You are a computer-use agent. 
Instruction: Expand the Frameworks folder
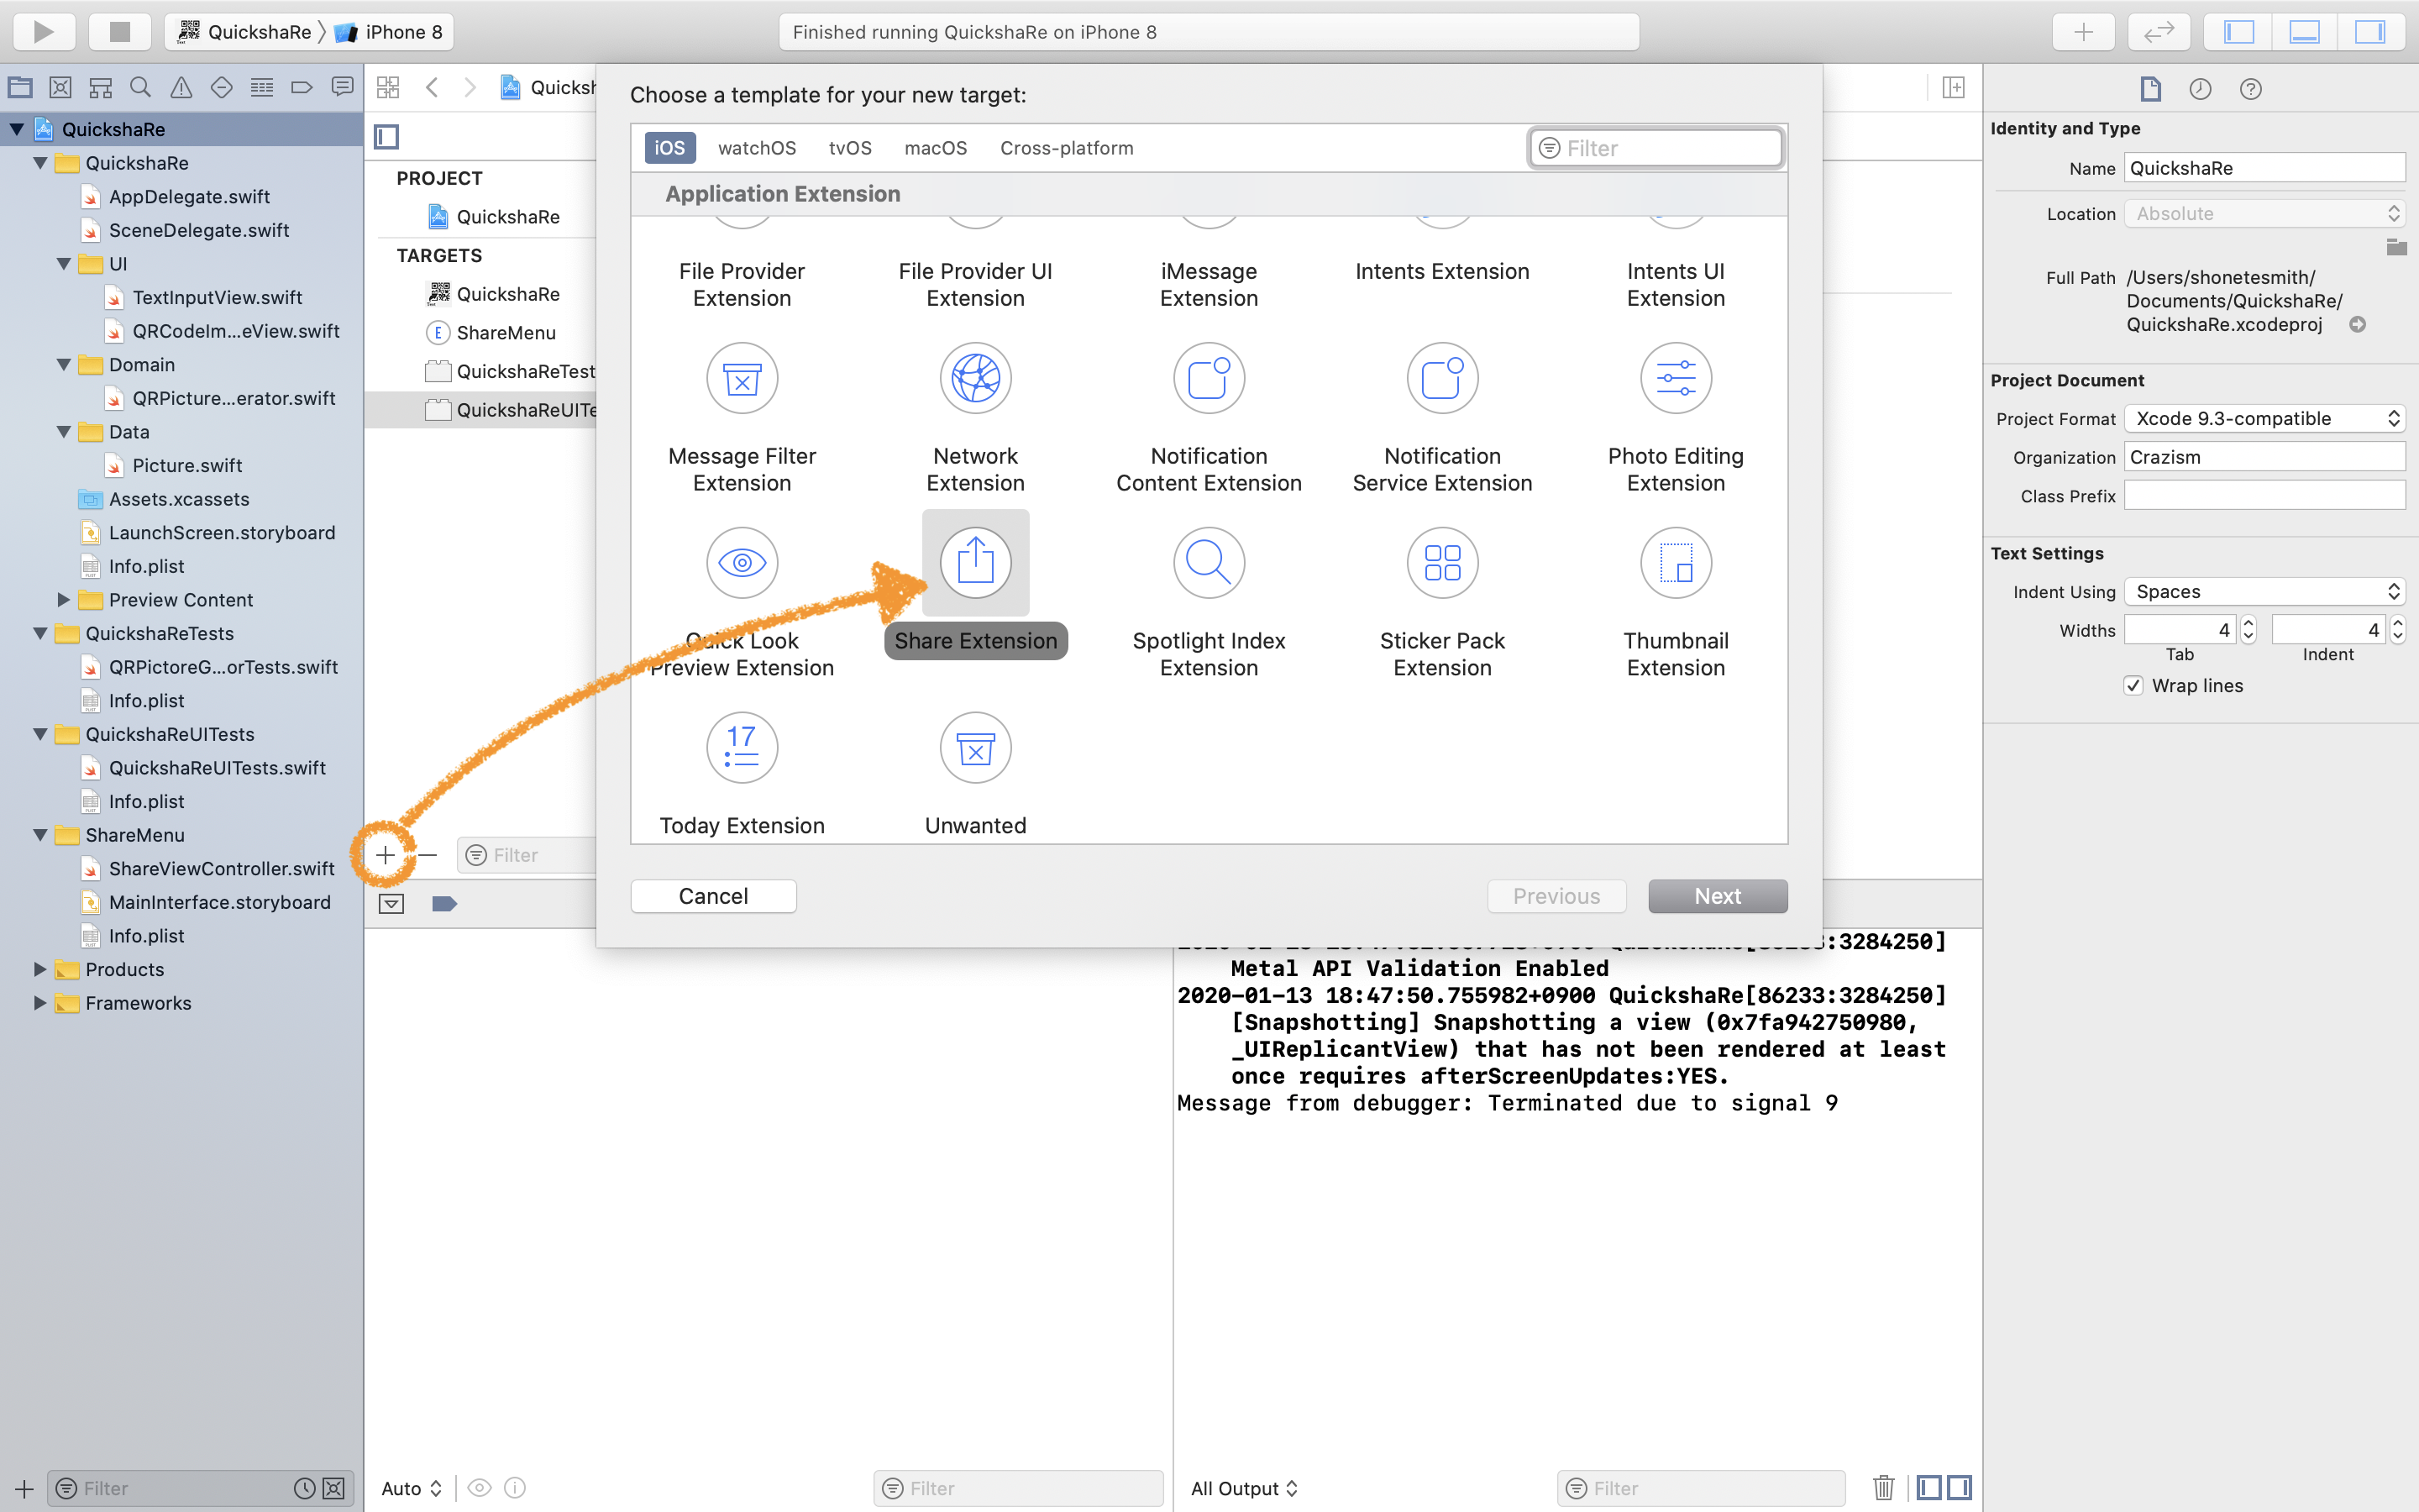(x=40, y=1003)
